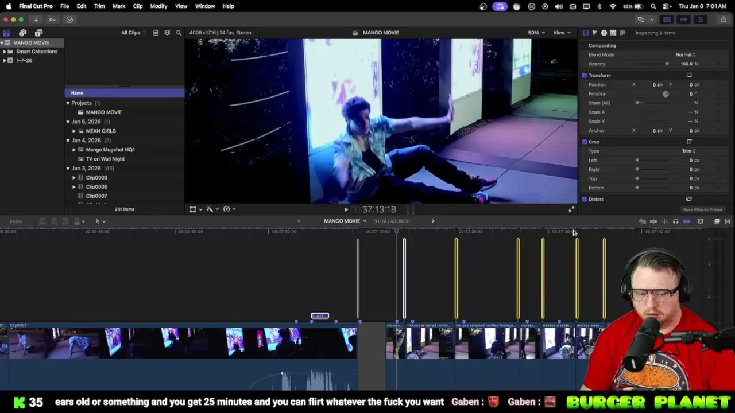This screenshot has width=735, height=413.
Task: Show the Effects browser button
Action: pyautogui.click(x=717, y=221)
